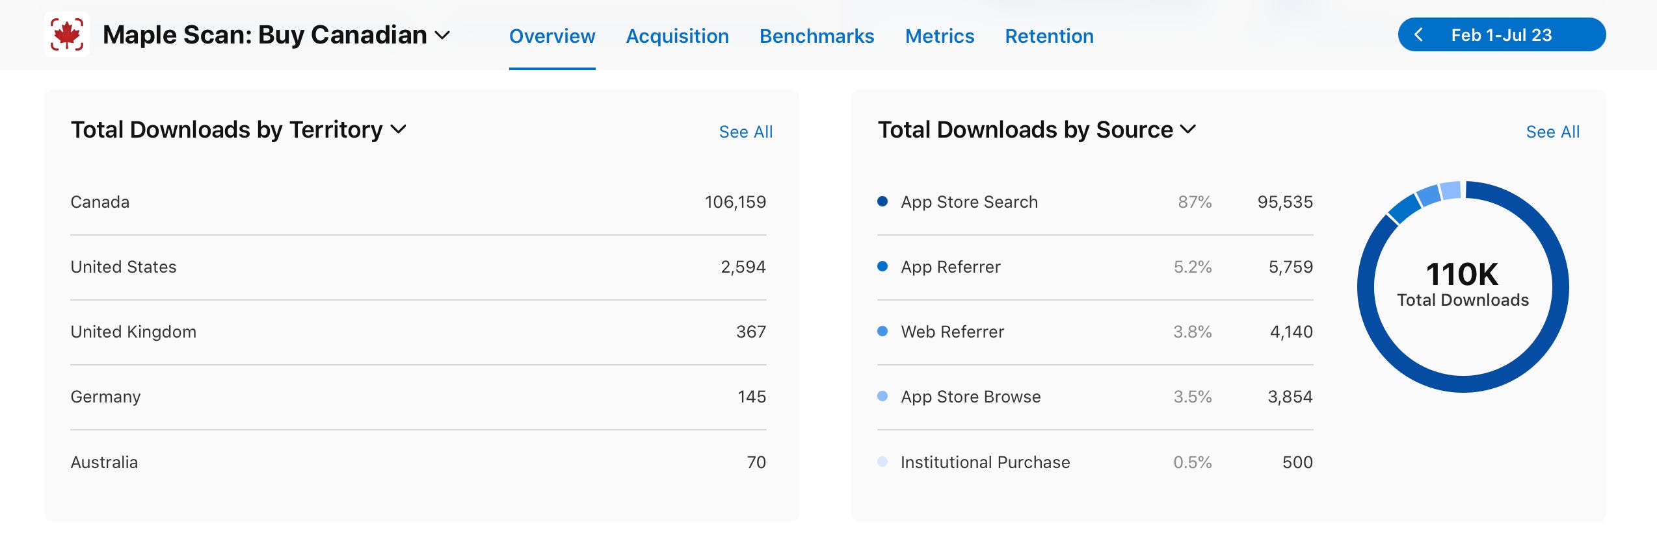Screen dimensions: 1657x544
Task: Click the Germany territory row
Action: (x=418, y=397)
